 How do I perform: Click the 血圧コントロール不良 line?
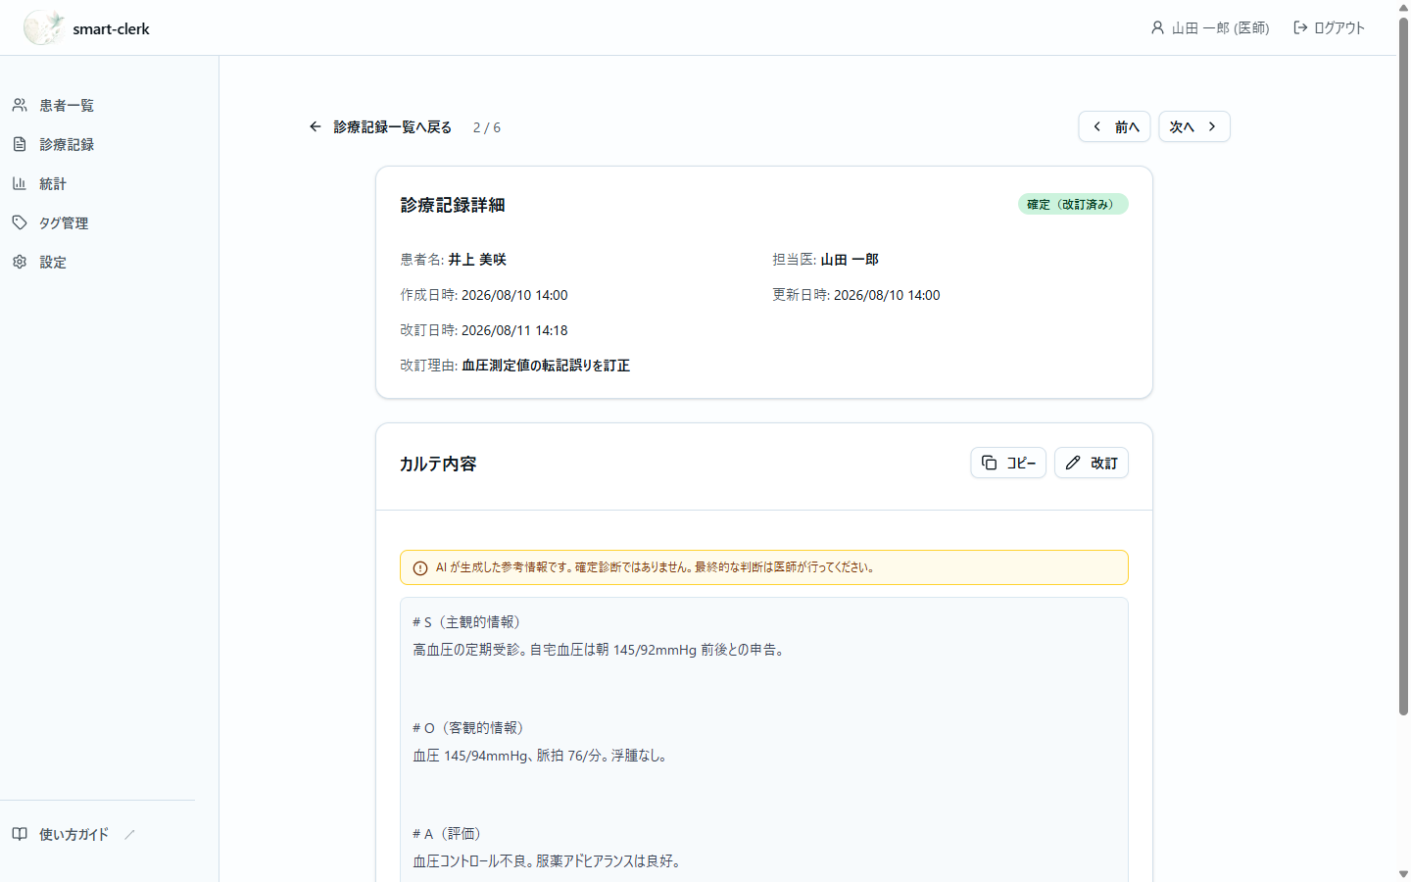point(547,861)
